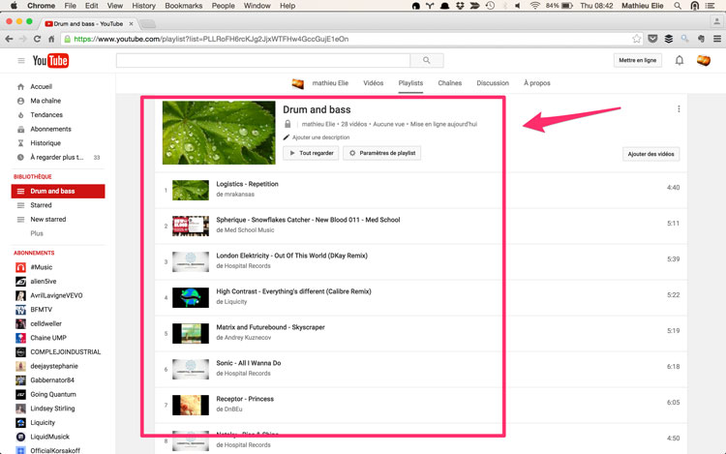The image size is (726, 454).
Task: Open Spherique - Snowflakes Catcher video
Action: (308, 220)
